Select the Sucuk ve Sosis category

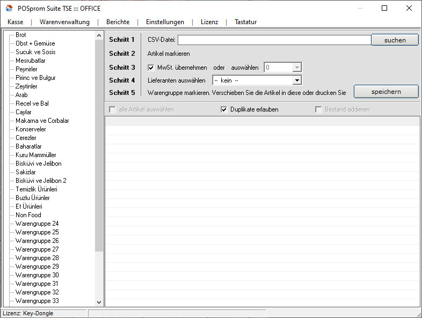[35, 52]
